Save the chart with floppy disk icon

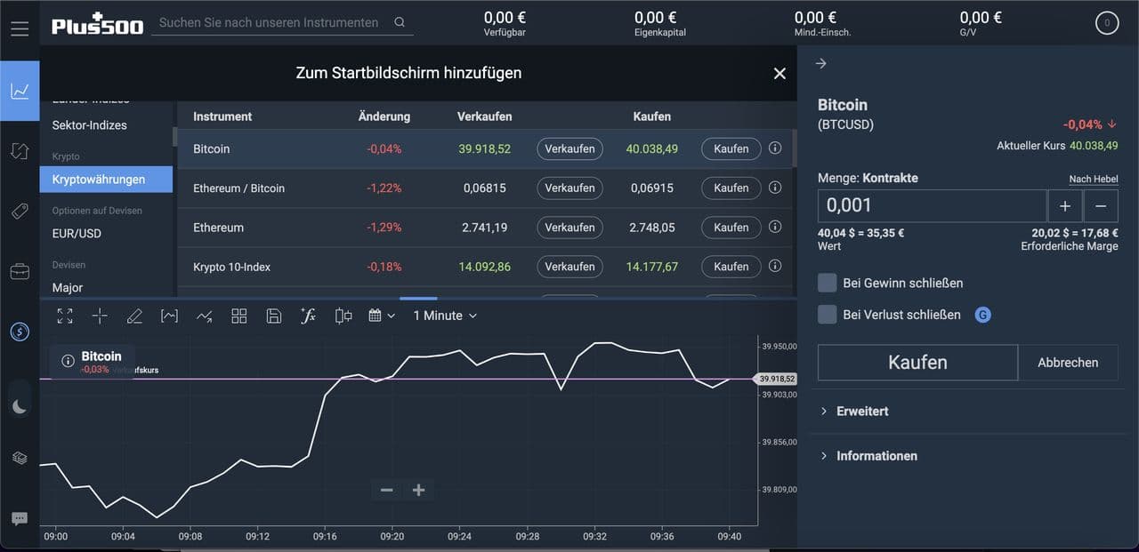point(274,316)
